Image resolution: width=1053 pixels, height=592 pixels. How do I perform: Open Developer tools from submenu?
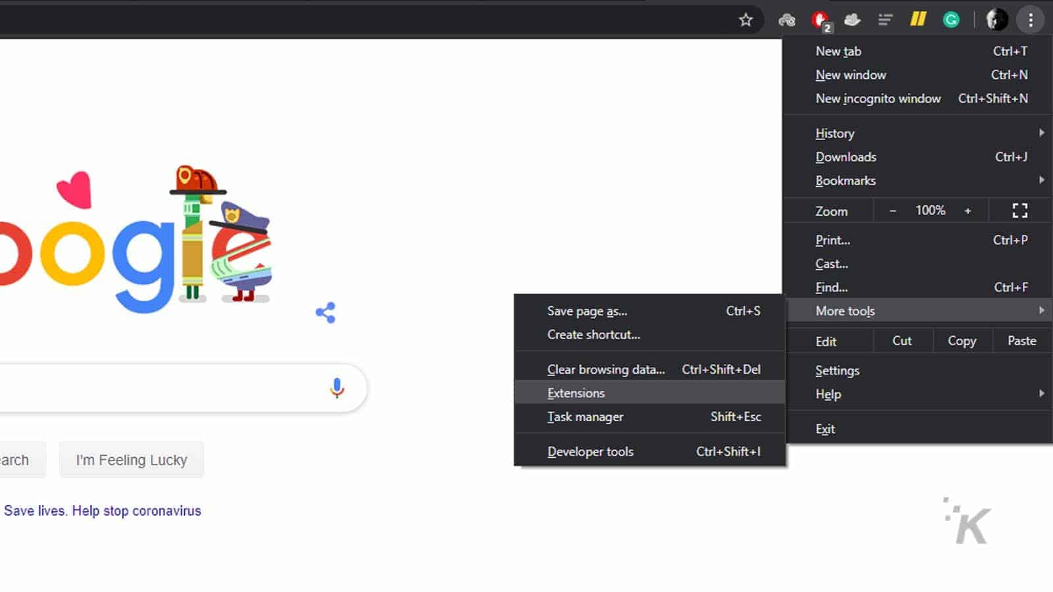tap(650, 452)
